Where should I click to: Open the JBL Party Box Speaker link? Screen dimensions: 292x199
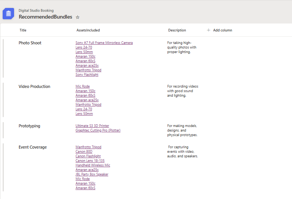click(92, 174)
